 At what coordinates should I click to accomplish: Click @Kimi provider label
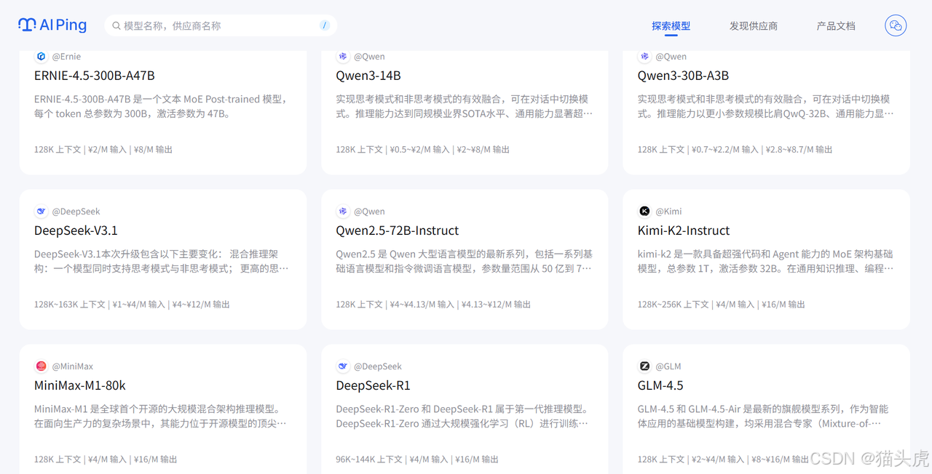pos(668,212)
